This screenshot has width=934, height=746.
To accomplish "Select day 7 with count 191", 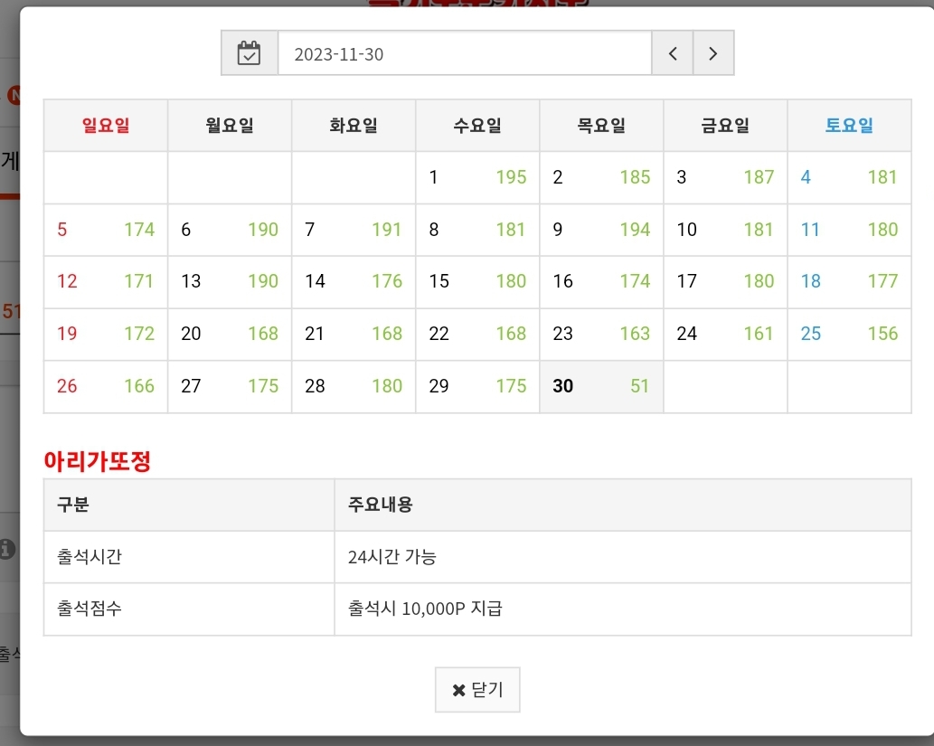I will 354,230.
